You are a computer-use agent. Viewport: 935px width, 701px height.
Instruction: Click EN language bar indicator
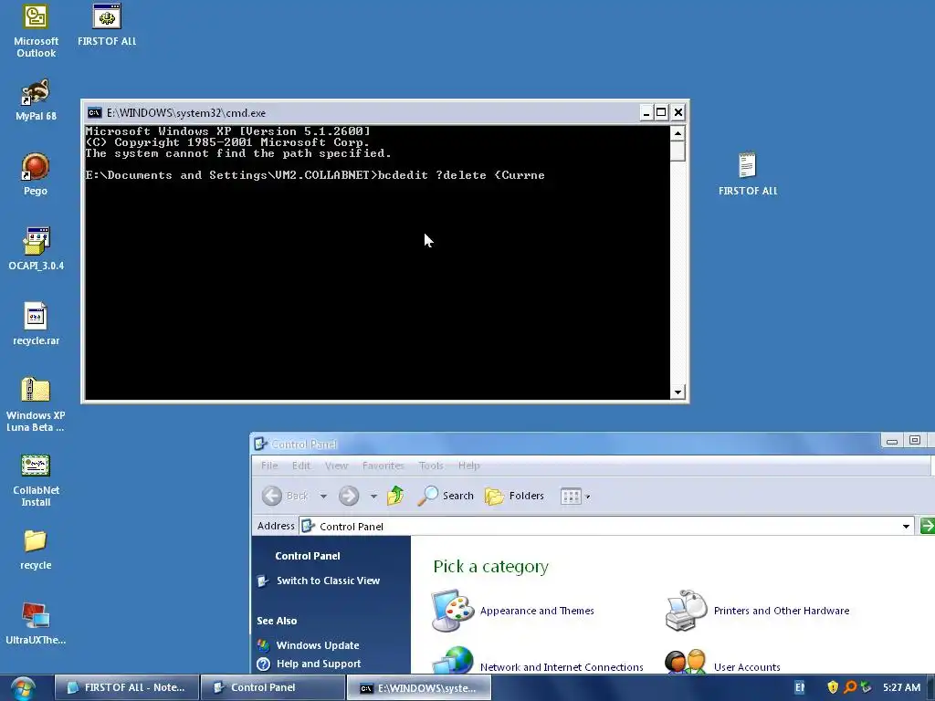point(800,687)
